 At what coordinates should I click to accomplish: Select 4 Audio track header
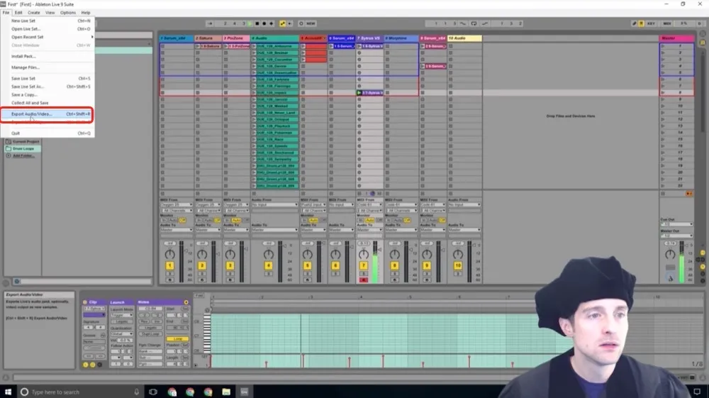tap(274, 38)
